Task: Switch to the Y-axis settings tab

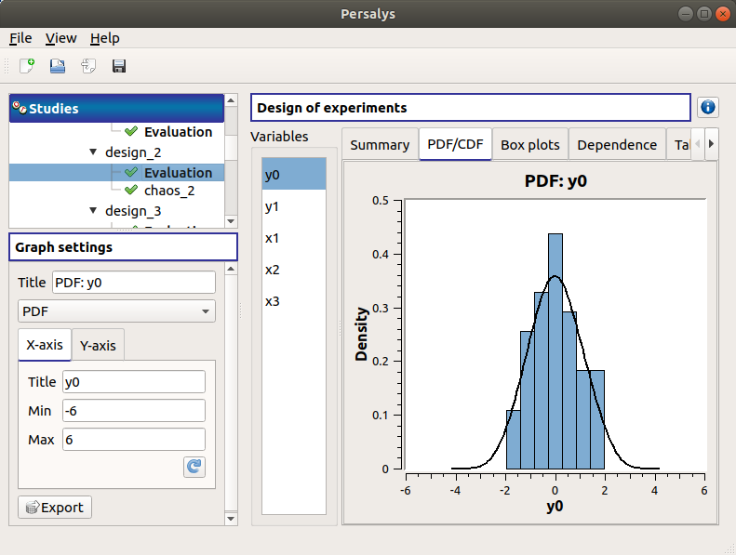Action: (98, 345)
